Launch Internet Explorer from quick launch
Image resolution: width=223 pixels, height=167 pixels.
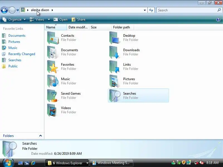pos(33,163)
